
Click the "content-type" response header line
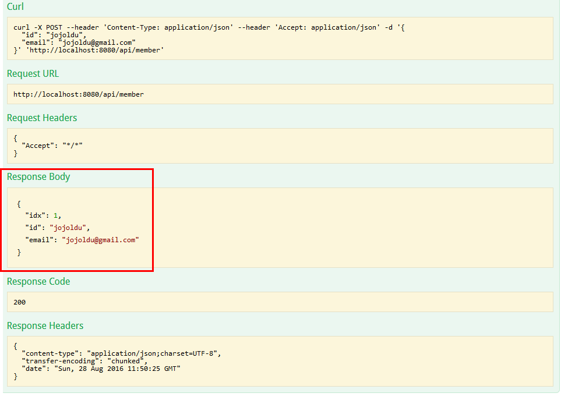point(121,353)
